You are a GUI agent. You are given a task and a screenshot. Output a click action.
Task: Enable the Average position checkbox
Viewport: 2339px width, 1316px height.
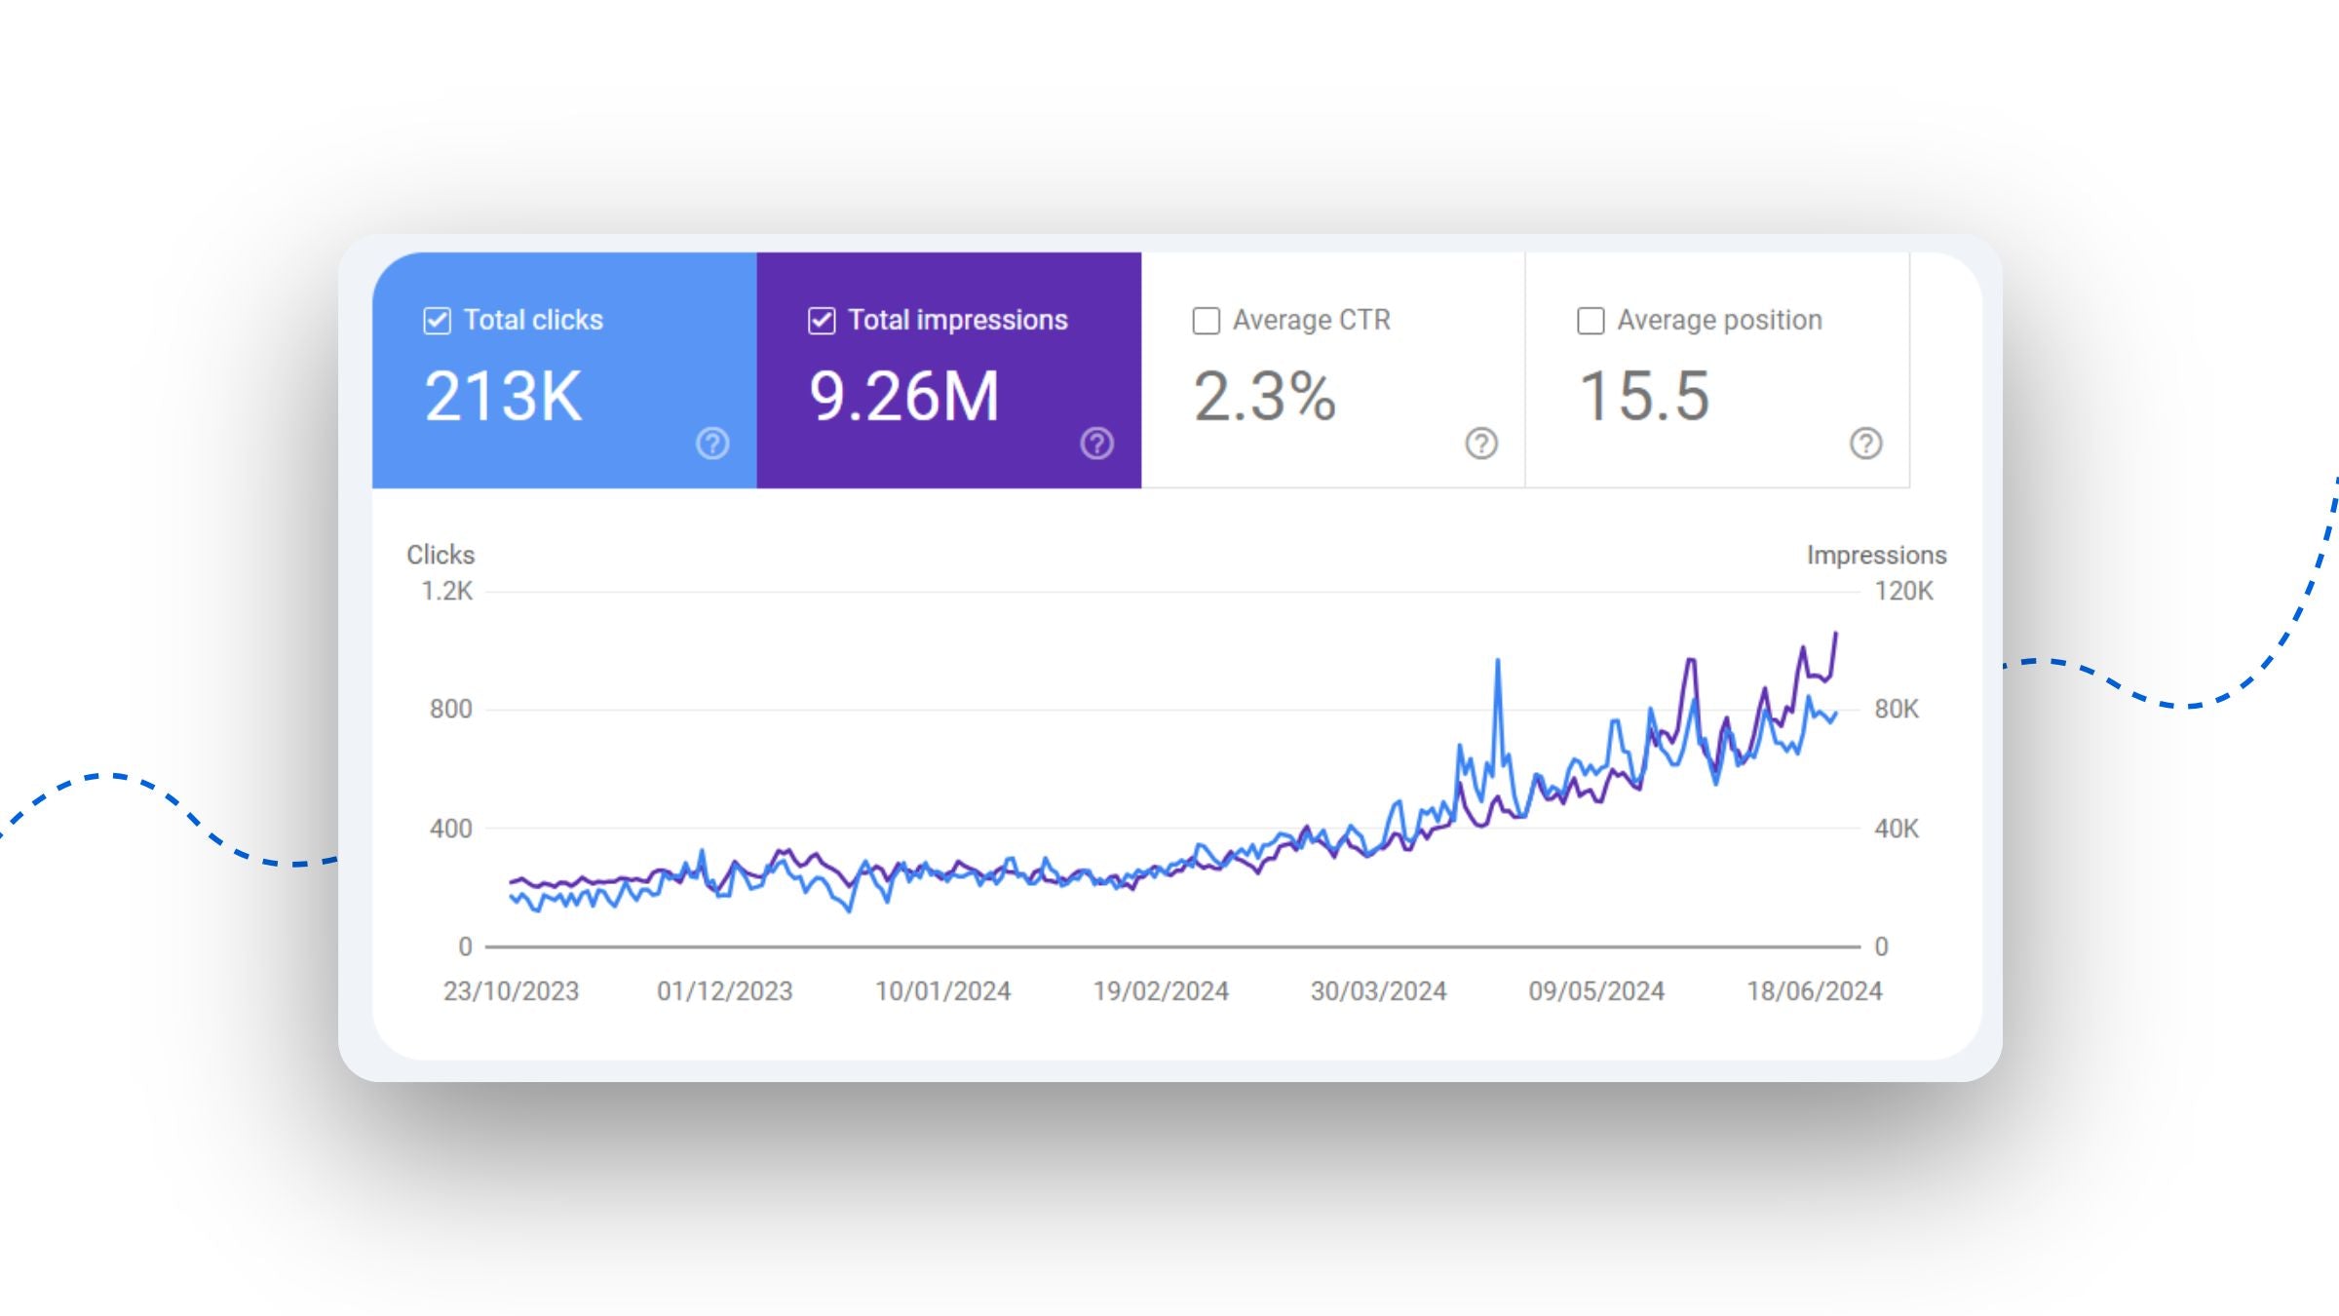pyautogui.click(x=1591, y=321)
